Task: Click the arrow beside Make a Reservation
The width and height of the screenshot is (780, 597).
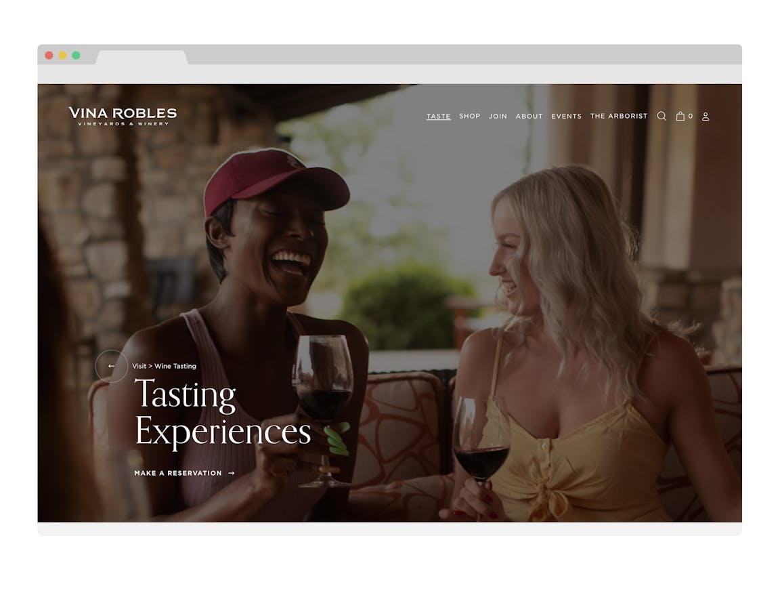Action: [x=232, y=473]
